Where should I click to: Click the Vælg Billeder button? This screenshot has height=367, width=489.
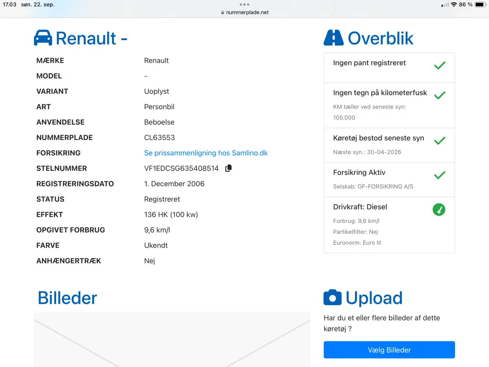[389, 350]
